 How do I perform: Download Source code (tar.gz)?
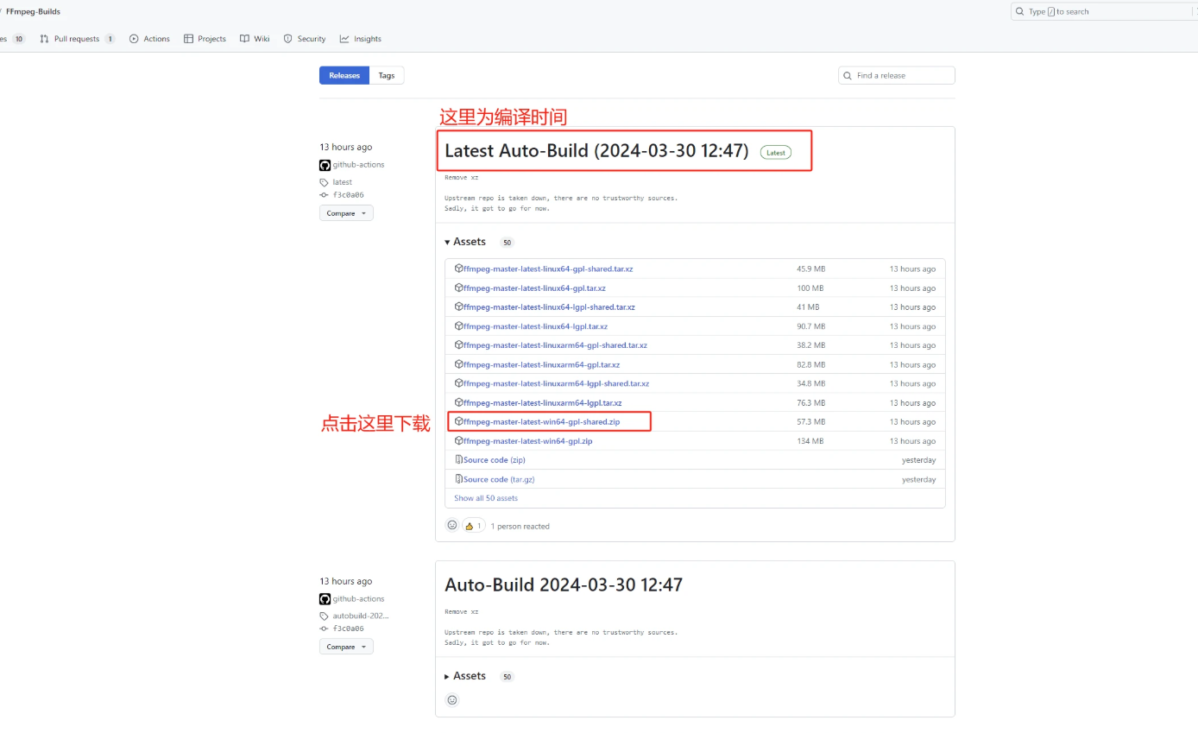tap(498, 479)
